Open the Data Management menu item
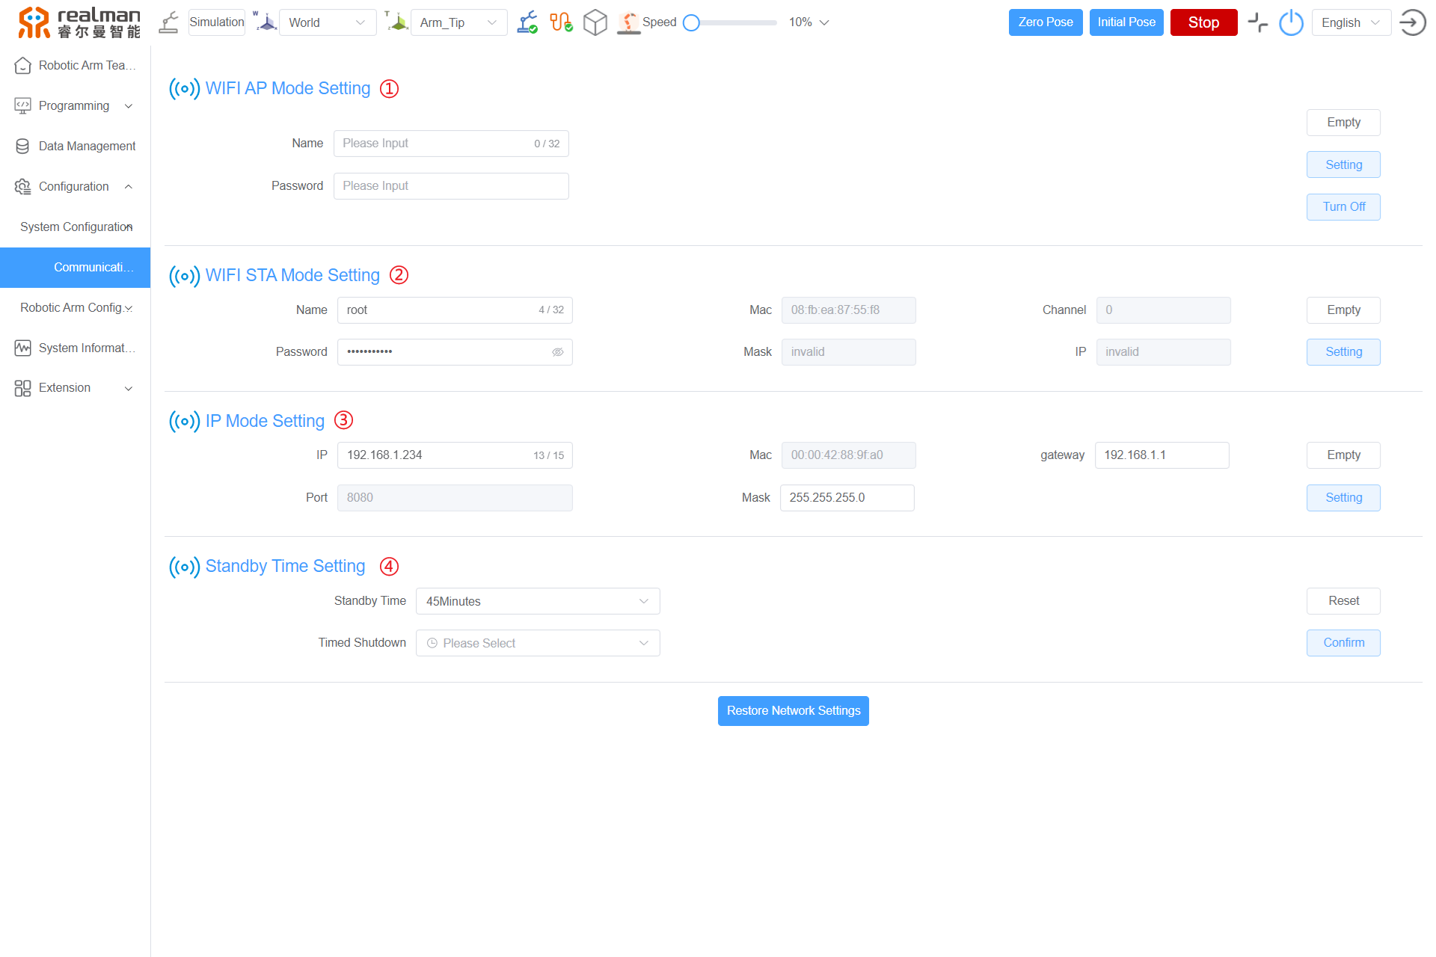Image resolution: width=1436 pixels, height=957 pixels. (87, 146)
